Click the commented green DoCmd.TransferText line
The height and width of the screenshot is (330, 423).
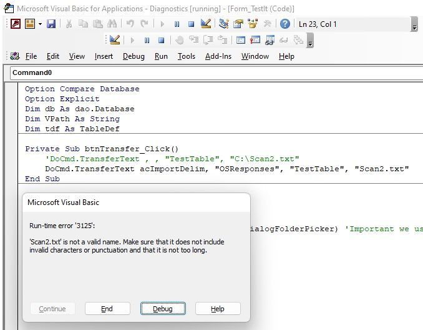(x=172, y=159)
